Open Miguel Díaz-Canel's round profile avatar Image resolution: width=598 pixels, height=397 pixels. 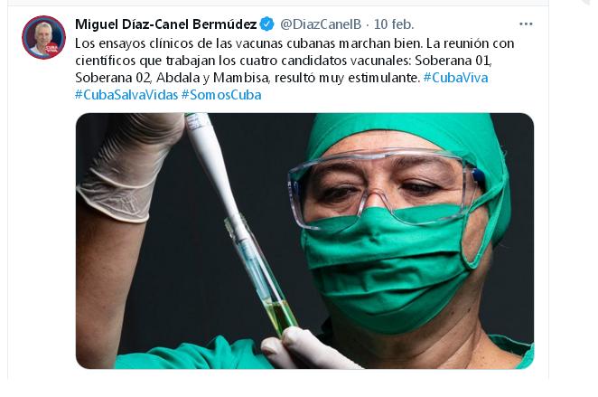pos(44,37)
